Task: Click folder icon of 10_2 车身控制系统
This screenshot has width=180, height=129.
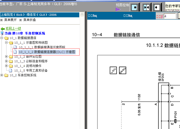Action: click(6, 75)
